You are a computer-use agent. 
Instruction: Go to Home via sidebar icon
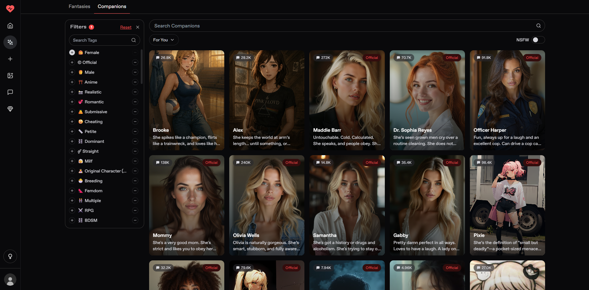point(10,26)
